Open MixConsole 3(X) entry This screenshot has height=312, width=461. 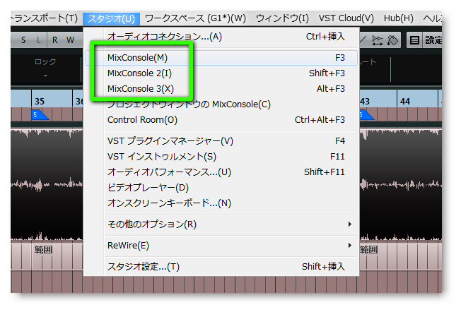click(221, 89)
